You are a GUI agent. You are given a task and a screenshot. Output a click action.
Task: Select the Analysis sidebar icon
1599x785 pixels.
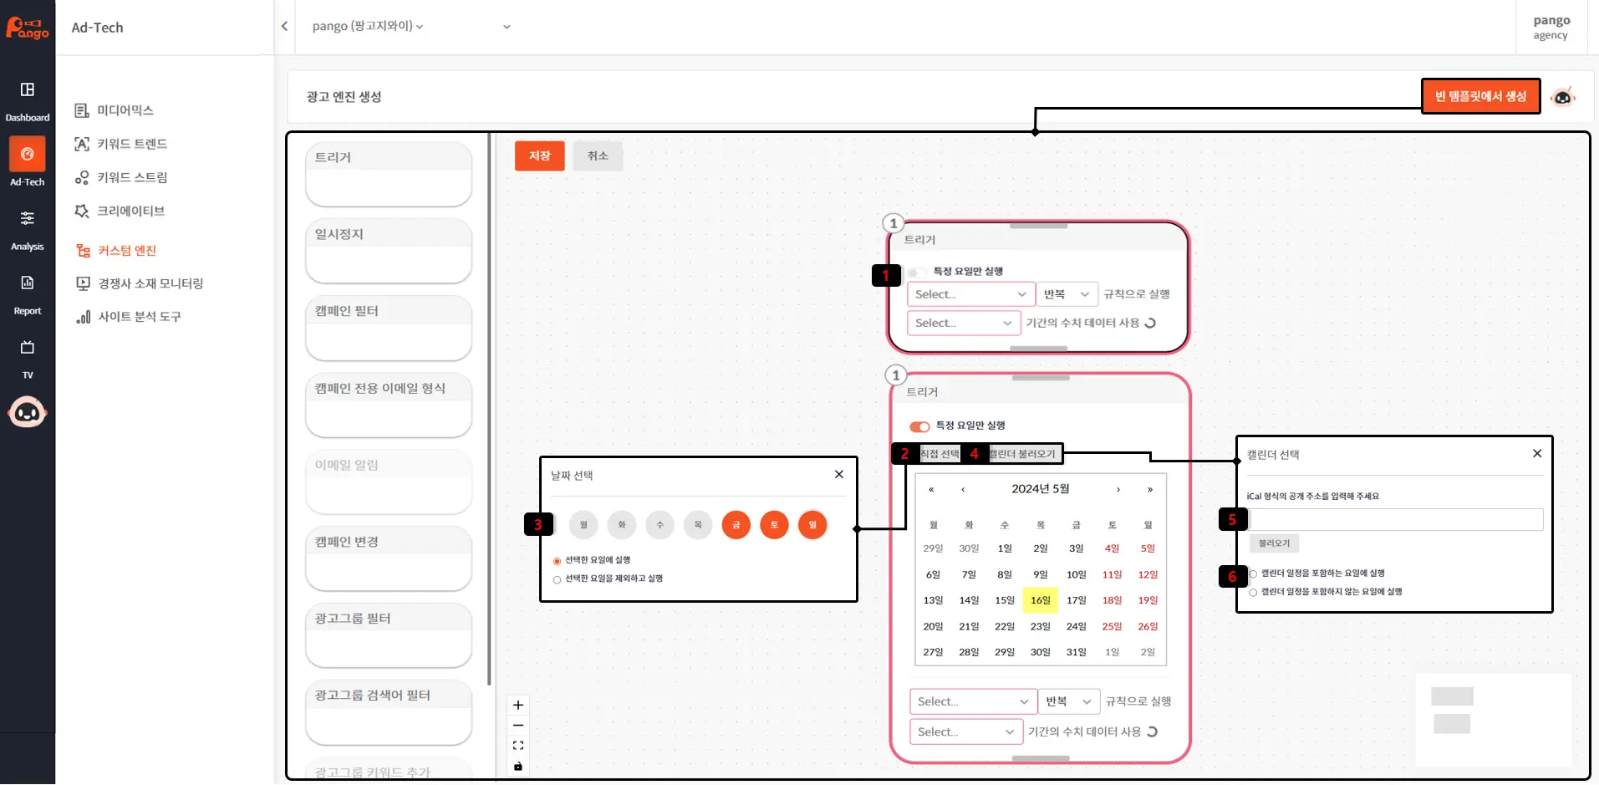[28, 219]
